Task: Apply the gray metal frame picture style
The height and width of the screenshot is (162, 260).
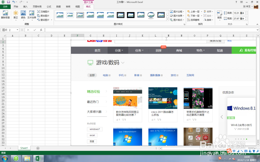Action: tap(80, 15)
